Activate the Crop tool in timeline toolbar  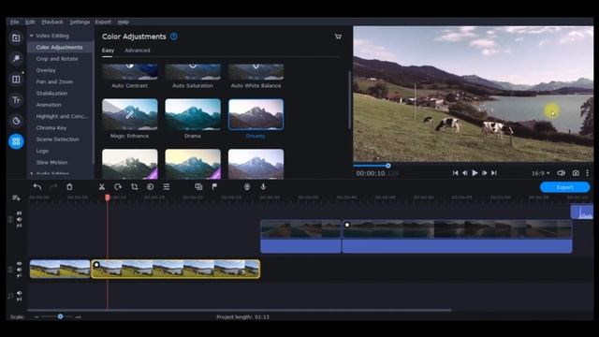pos(135,187)
